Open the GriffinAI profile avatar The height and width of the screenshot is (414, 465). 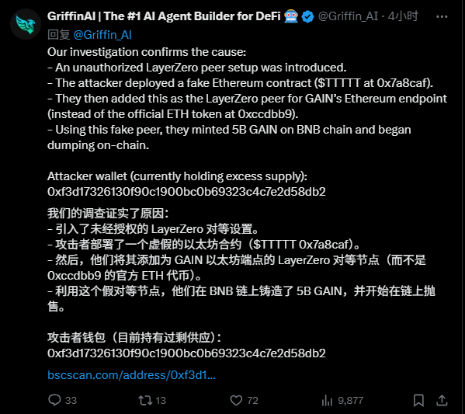[x=26, y=24]
